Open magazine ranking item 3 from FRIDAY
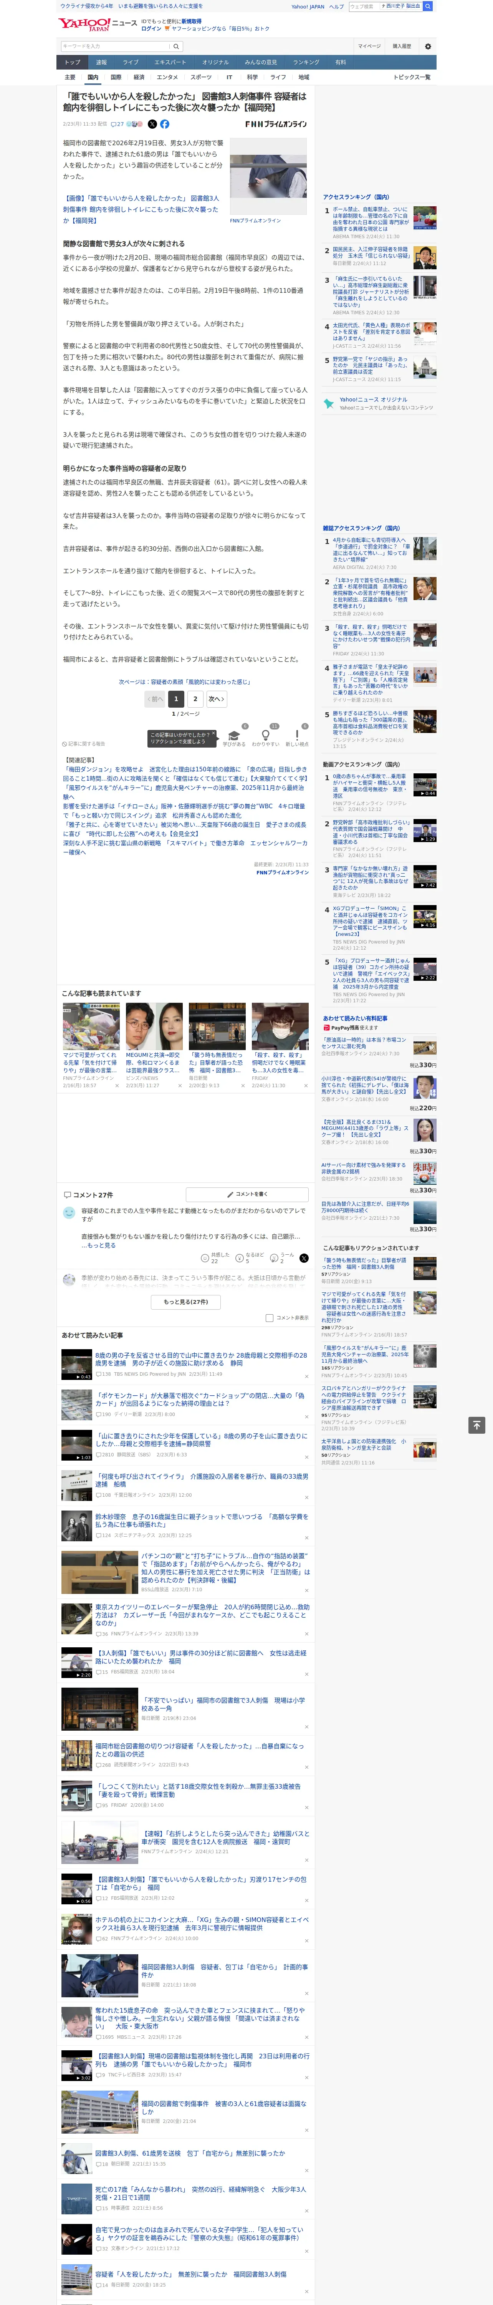The height and width of the screenshot is (2305, 493). pos(371,637)
